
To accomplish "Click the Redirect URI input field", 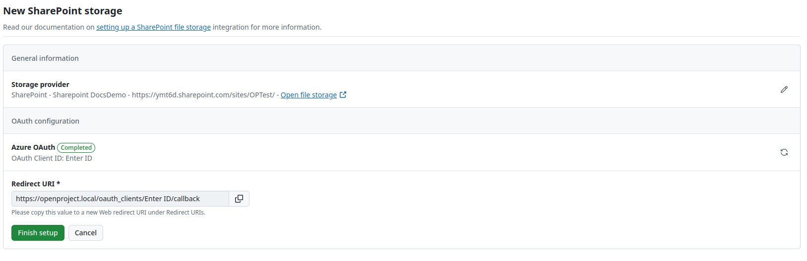I will 120,199.
